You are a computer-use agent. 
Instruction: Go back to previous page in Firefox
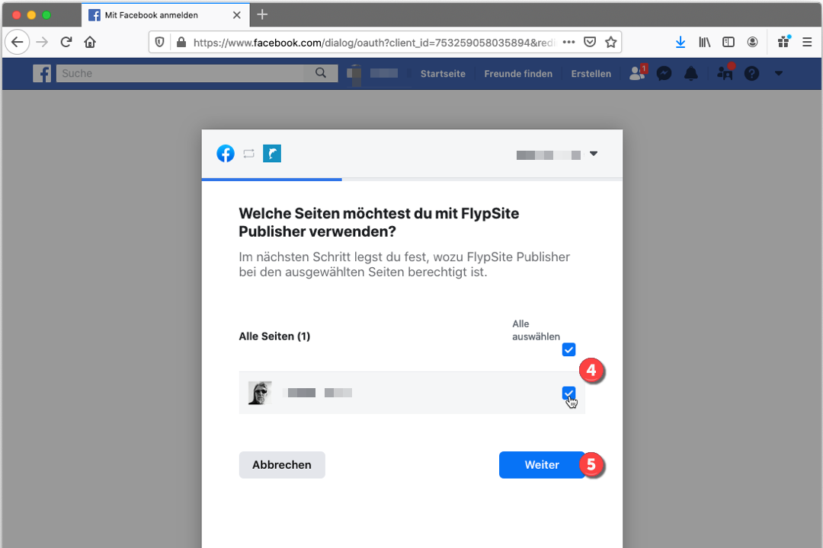(18, 42)
